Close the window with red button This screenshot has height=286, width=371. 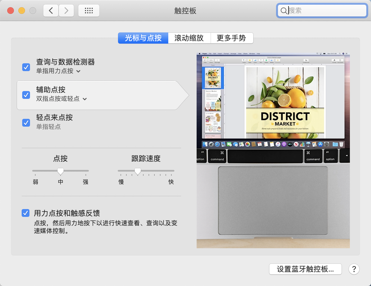click(x=11, y=11)
